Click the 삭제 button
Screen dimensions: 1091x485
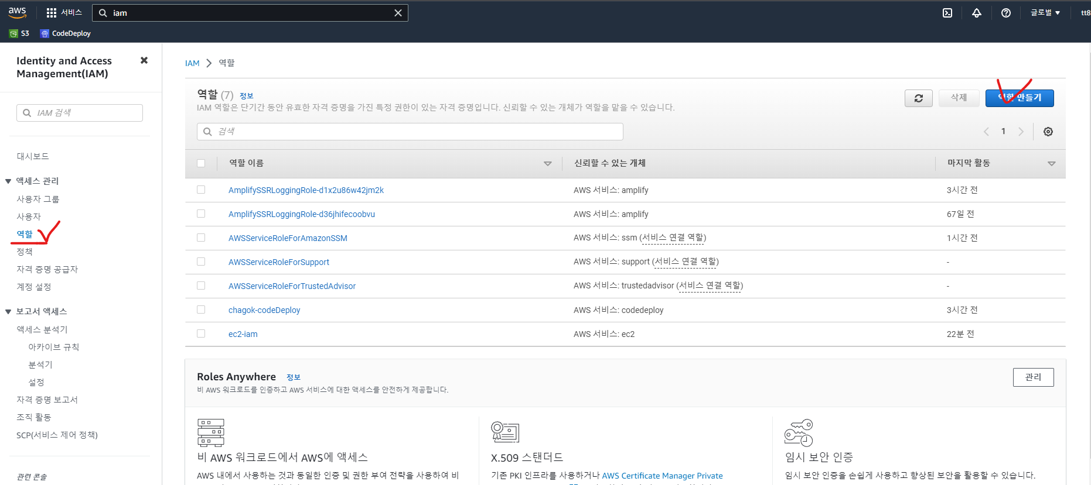pos(959,98)
